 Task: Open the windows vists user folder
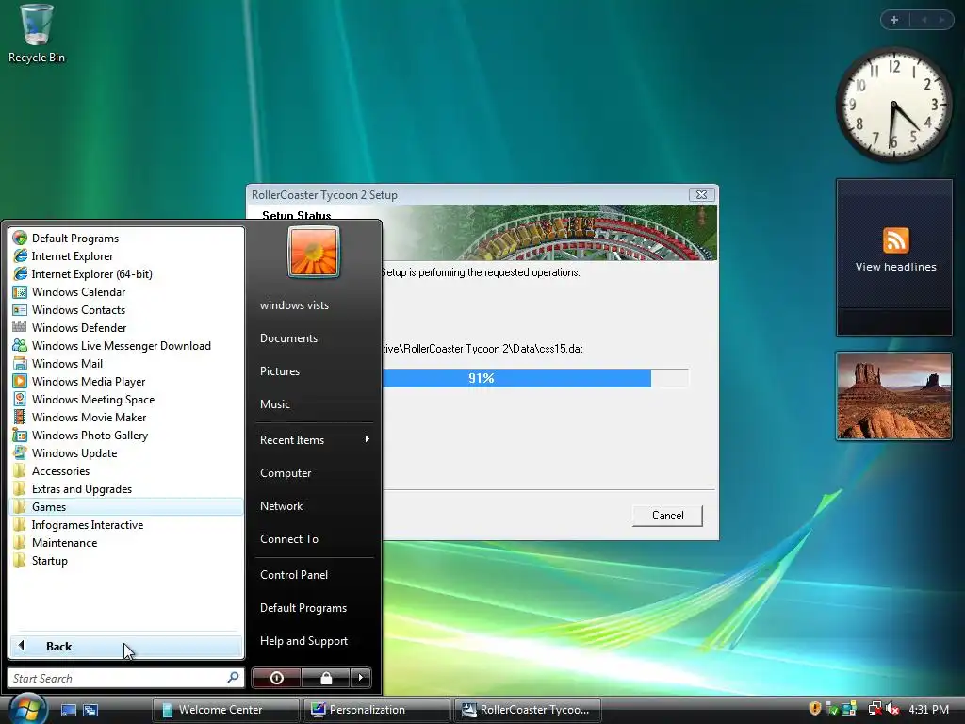pos(294,305)
